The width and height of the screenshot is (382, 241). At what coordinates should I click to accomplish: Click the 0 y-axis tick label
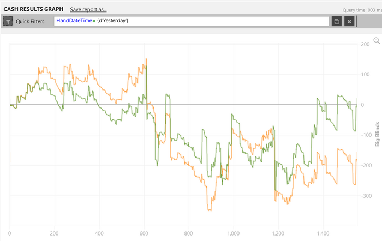click(x=362, y=105)
